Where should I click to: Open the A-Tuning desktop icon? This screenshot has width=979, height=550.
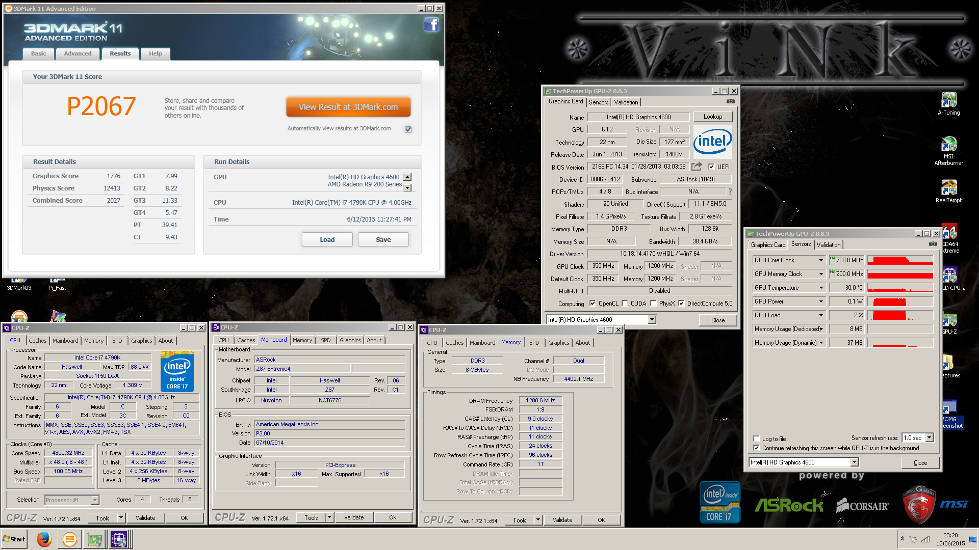coord(948,104)
